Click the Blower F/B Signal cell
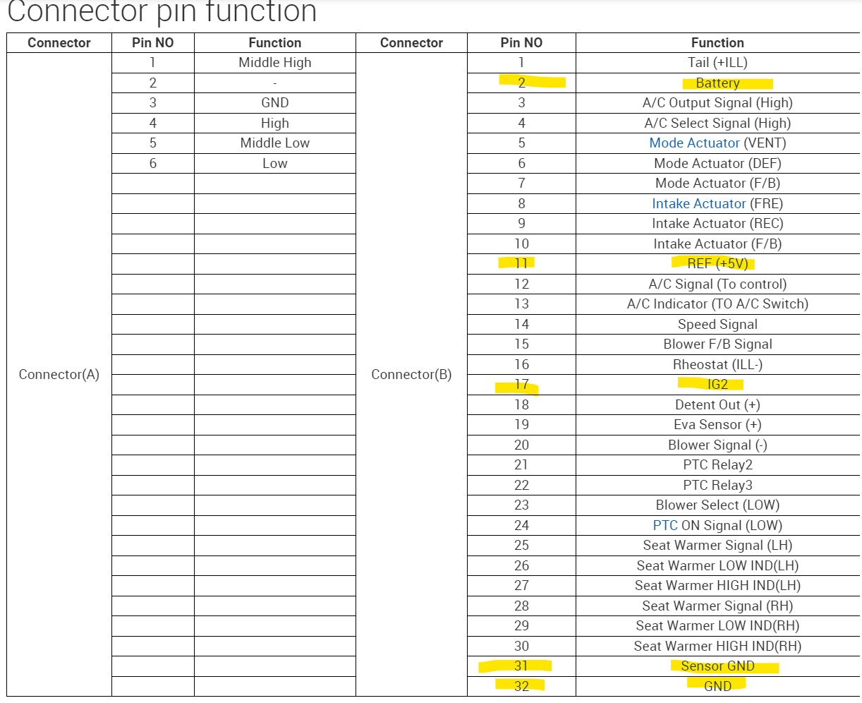The height and width of the screenshot is (703, 862). (717, 344)
